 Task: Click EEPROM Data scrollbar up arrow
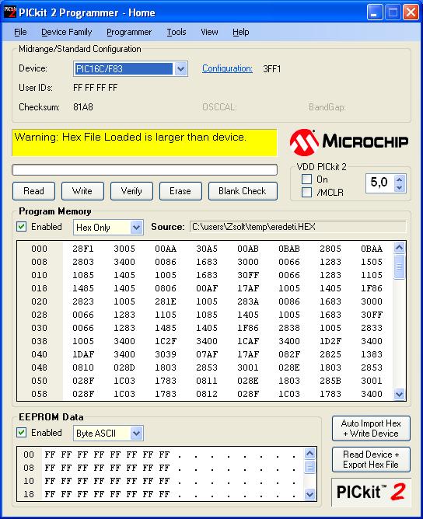309,454
